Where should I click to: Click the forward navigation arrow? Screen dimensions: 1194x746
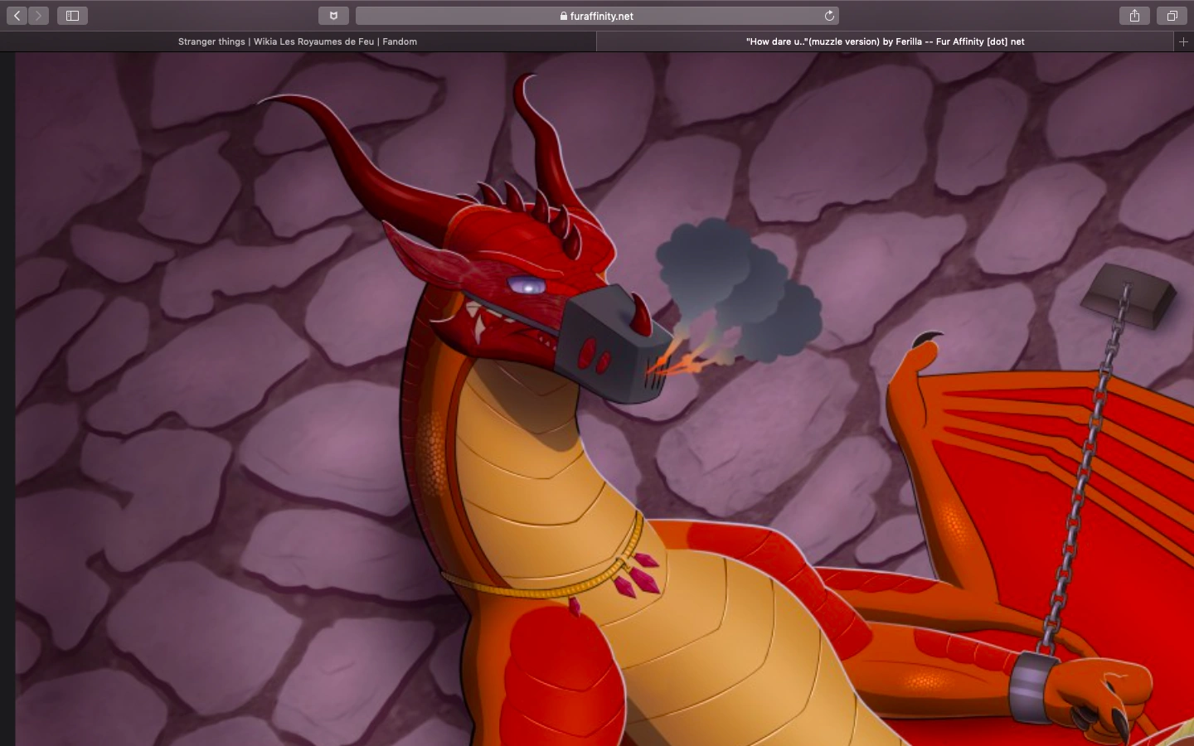click(x=39, y=16)
